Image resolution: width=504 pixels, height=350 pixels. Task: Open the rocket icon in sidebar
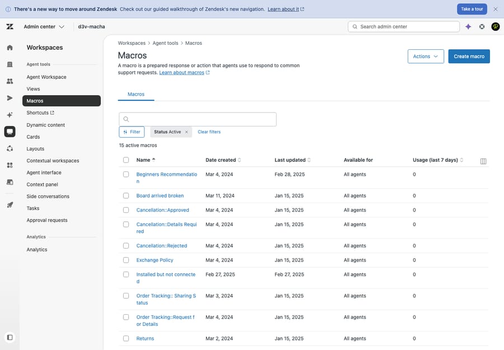pos(10,205)
